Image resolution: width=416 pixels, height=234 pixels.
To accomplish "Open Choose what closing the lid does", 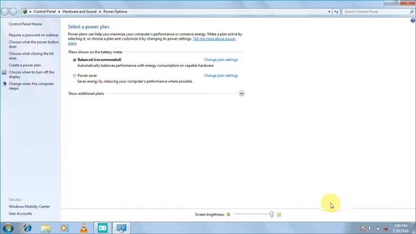I will (x=31, y=56).
